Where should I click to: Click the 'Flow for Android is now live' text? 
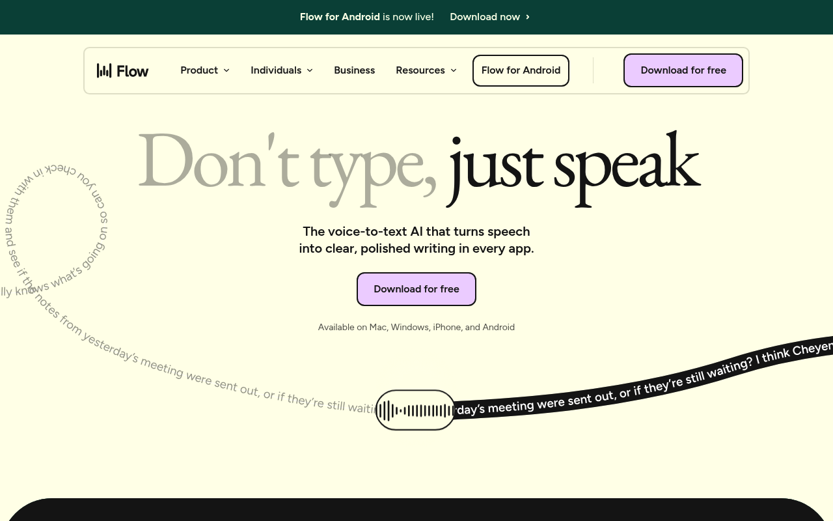click(366, 17)
